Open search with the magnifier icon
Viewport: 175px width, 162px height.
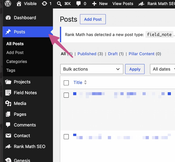point(59,4)
